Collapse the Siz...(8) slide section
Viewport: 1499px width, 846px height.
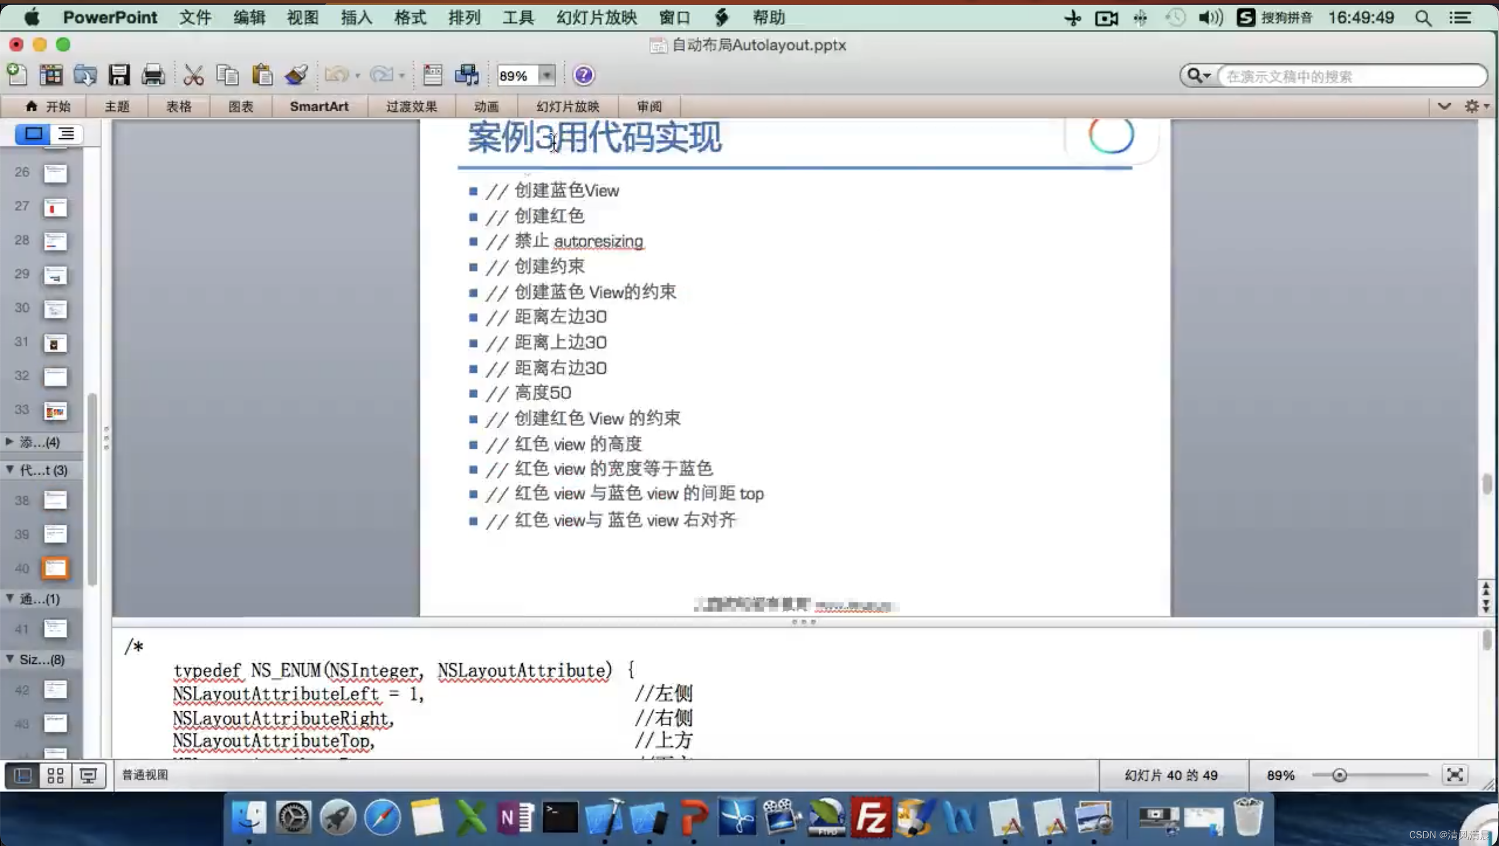point(9,659)
